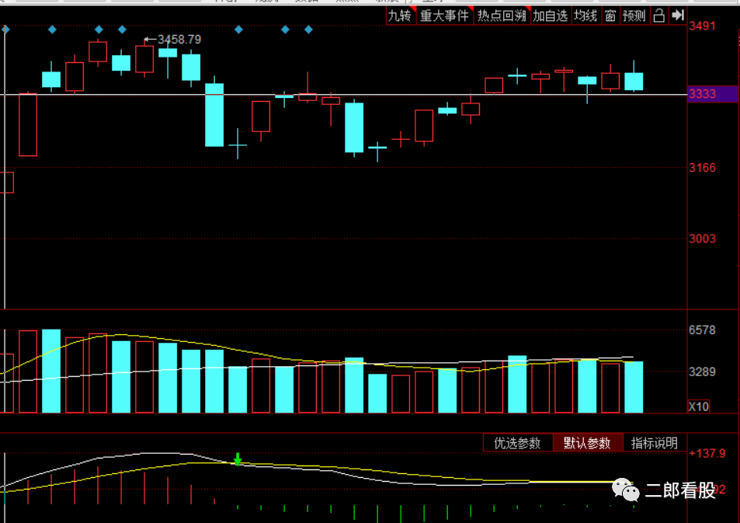Viewport: 740px width, 523px height.
Task: Open the 指标说明 indicator description
Action: click(654, 443)
